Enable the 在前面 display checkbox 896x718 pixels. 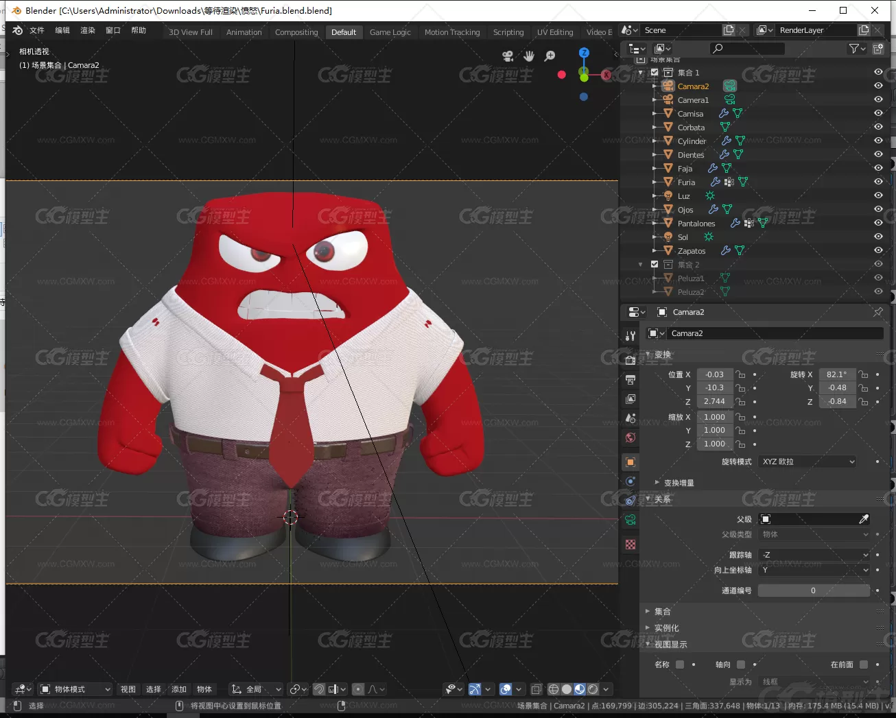pos(864,664)
